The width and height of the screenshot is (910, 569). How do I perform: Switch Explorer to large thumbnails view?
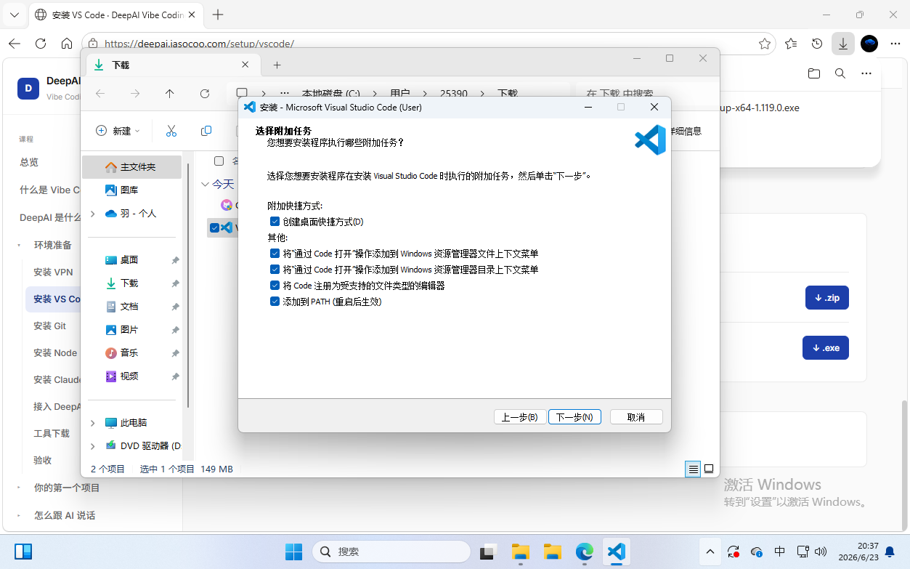[709, 469]
